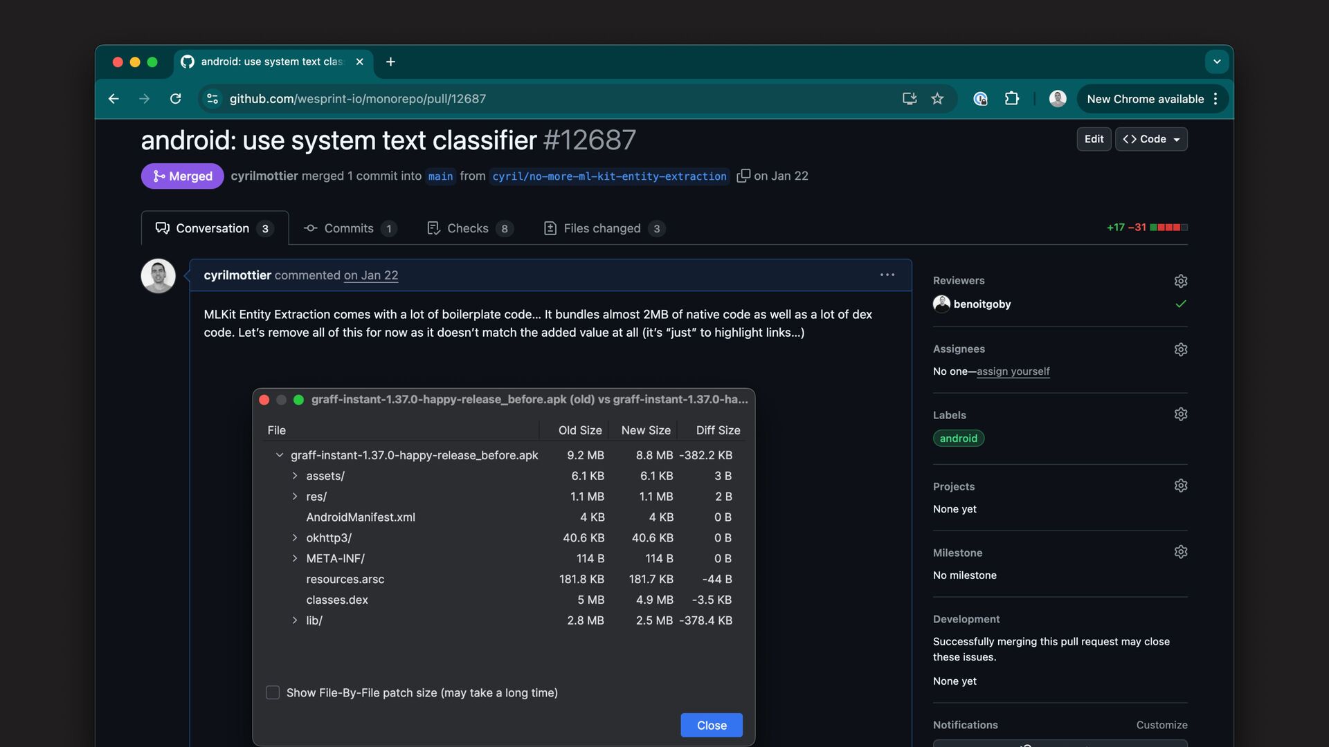Switch to the Conversation tab
Viewport: 1329px width, 747px height.
pos(215,228)
